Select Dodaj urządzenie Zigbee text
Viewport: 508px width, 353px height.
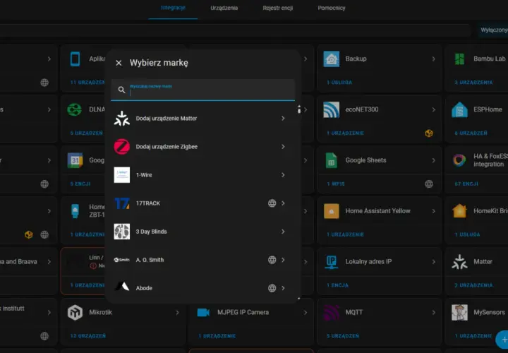(167, 147)
